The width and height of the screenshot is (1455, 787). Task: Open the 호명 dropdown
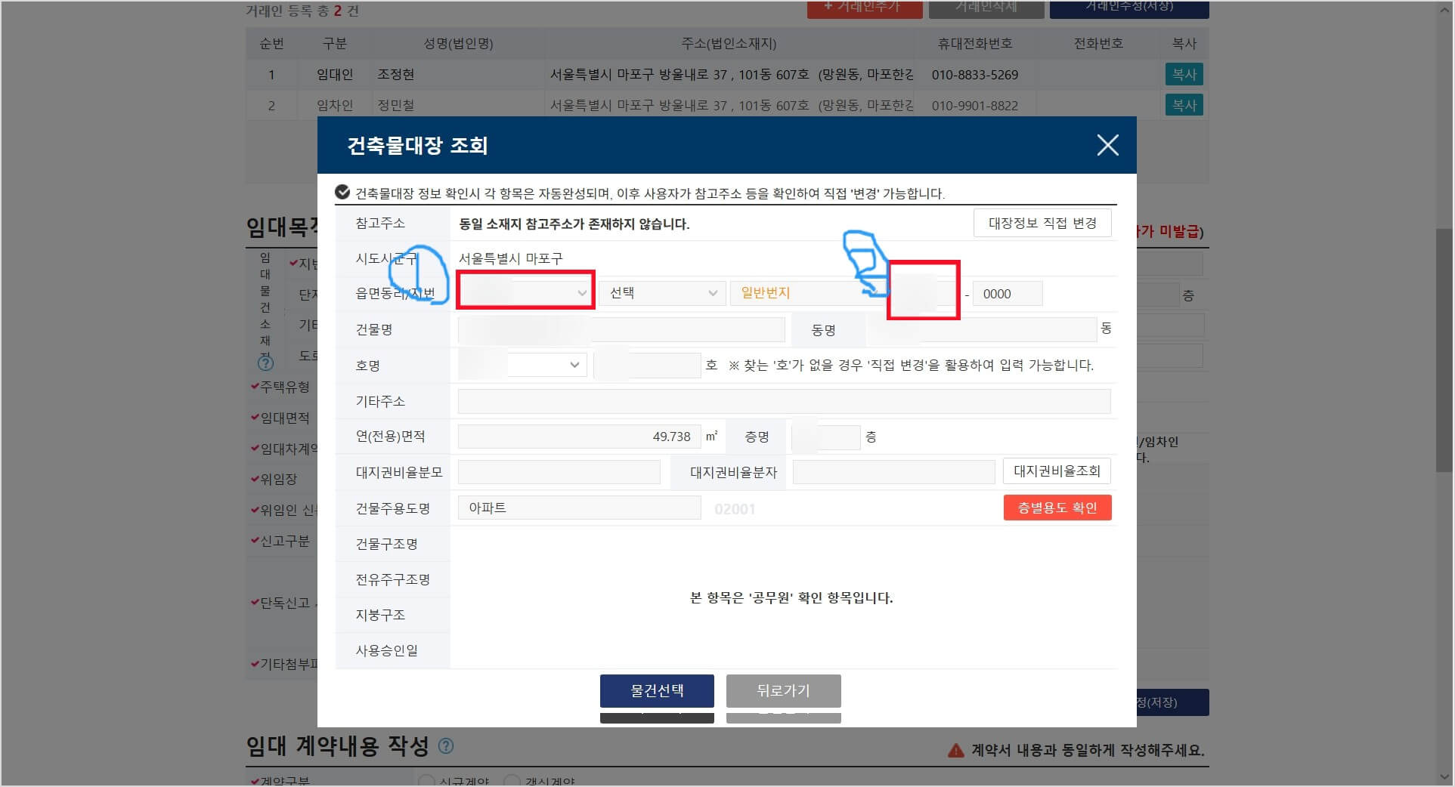[522, 365]
